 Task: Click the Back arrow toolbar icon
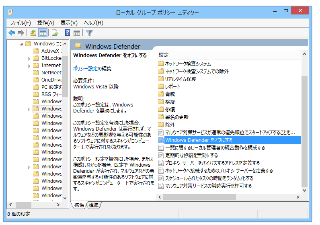[x=12, y=33]
